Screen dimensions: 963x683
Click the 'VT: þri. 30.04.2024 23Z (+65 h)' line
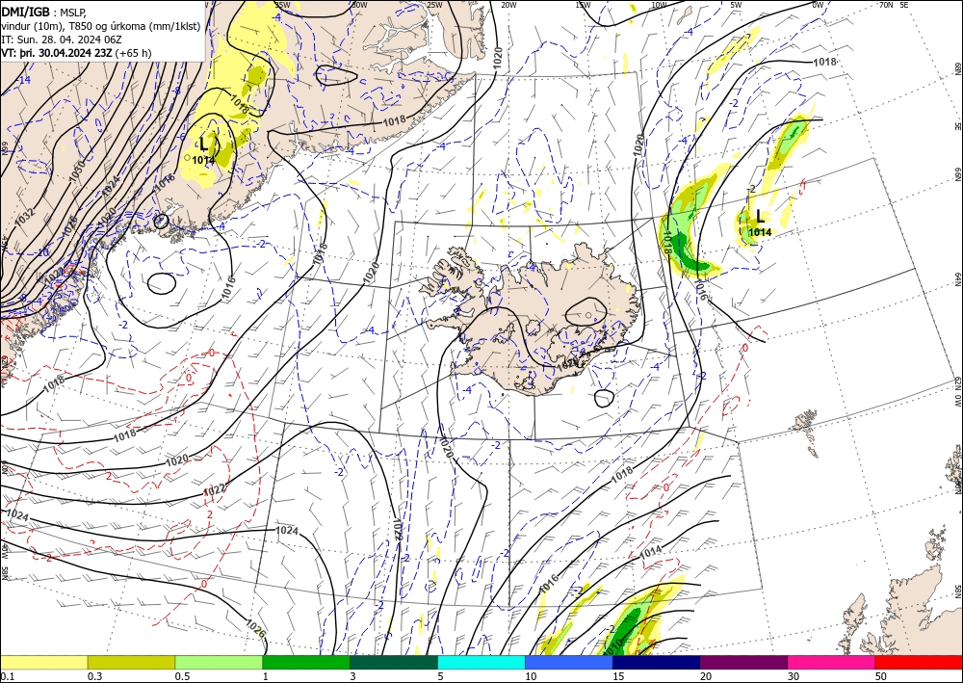(x=76, y=53)
